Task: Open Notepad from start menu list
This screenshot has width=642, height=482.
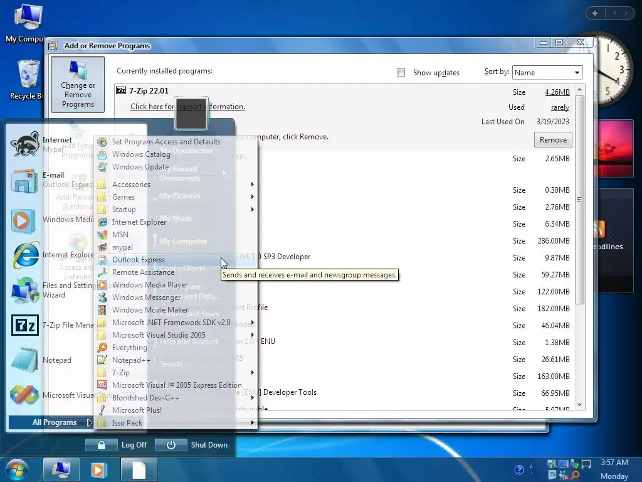Action: tap(24, 360)
